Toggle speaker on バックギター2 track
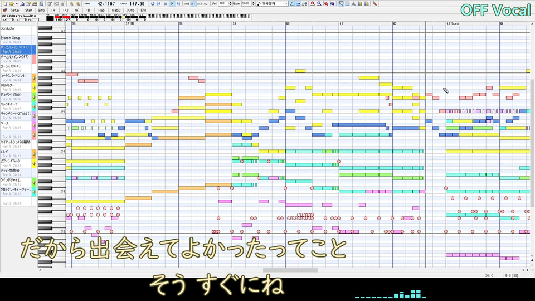This screenshot has height=301, width=535. (x=34, y=106)
